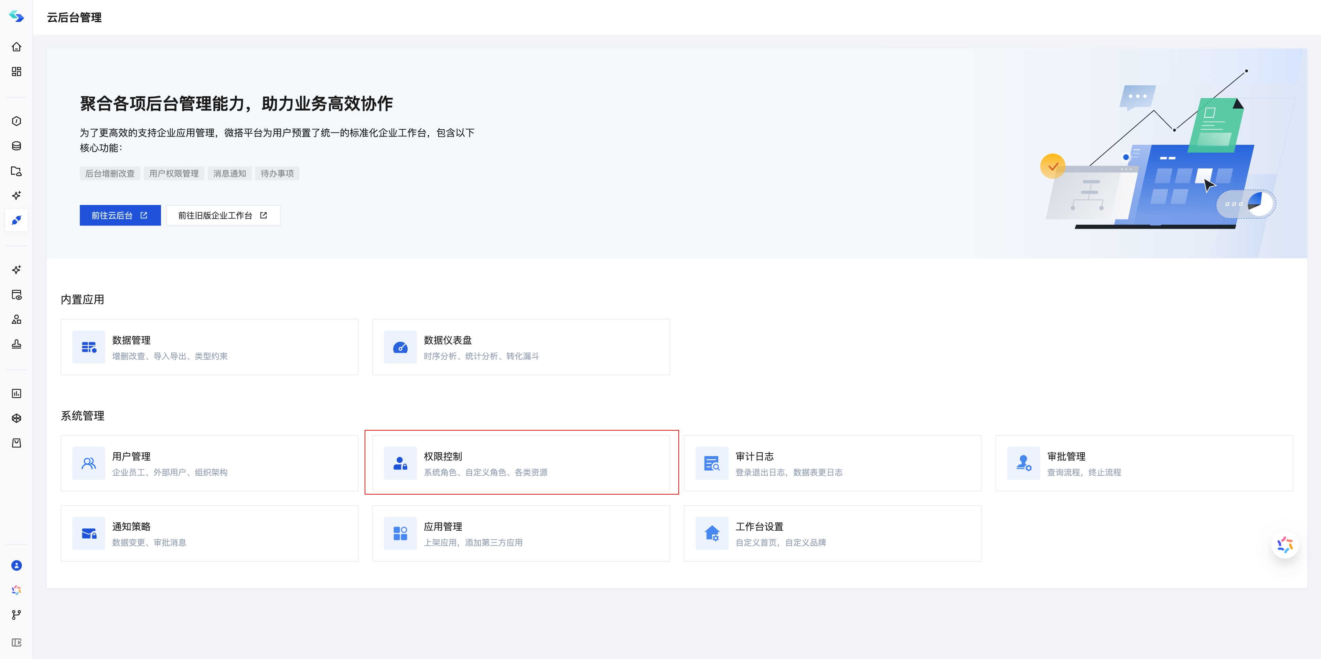The width and height of the screenshot is (1321, 659).
Task: Click the 数据仪表盘 gauge icon
Action: coord(400,347)
